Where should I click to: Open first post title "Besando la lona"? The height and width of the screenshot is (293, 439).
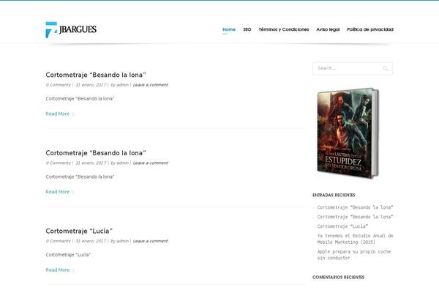(96, 75)
